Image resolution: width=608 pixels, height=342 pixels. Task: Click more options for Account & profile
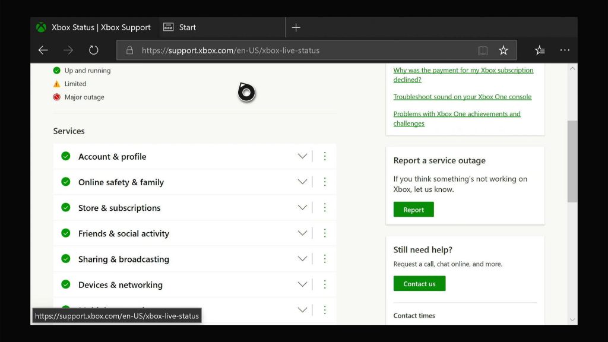[325, 156]
